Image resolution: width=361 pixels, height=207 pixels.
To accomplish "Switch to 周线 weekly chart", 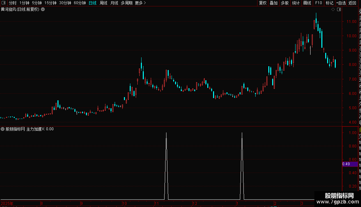I will [x=104, y=3].
